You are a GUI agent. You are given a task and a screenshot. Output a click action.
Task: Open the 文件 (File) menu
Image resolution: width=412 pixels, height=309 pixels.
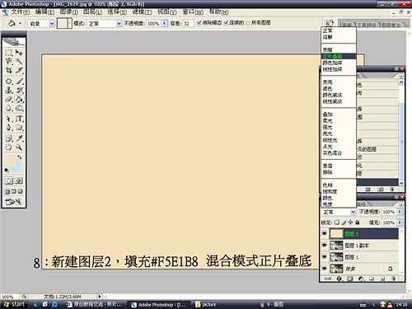21,12
